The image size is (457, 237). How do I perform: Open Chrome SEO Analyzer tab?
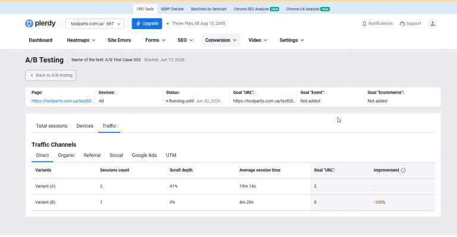pyautogui.click(x=256, y=9)
